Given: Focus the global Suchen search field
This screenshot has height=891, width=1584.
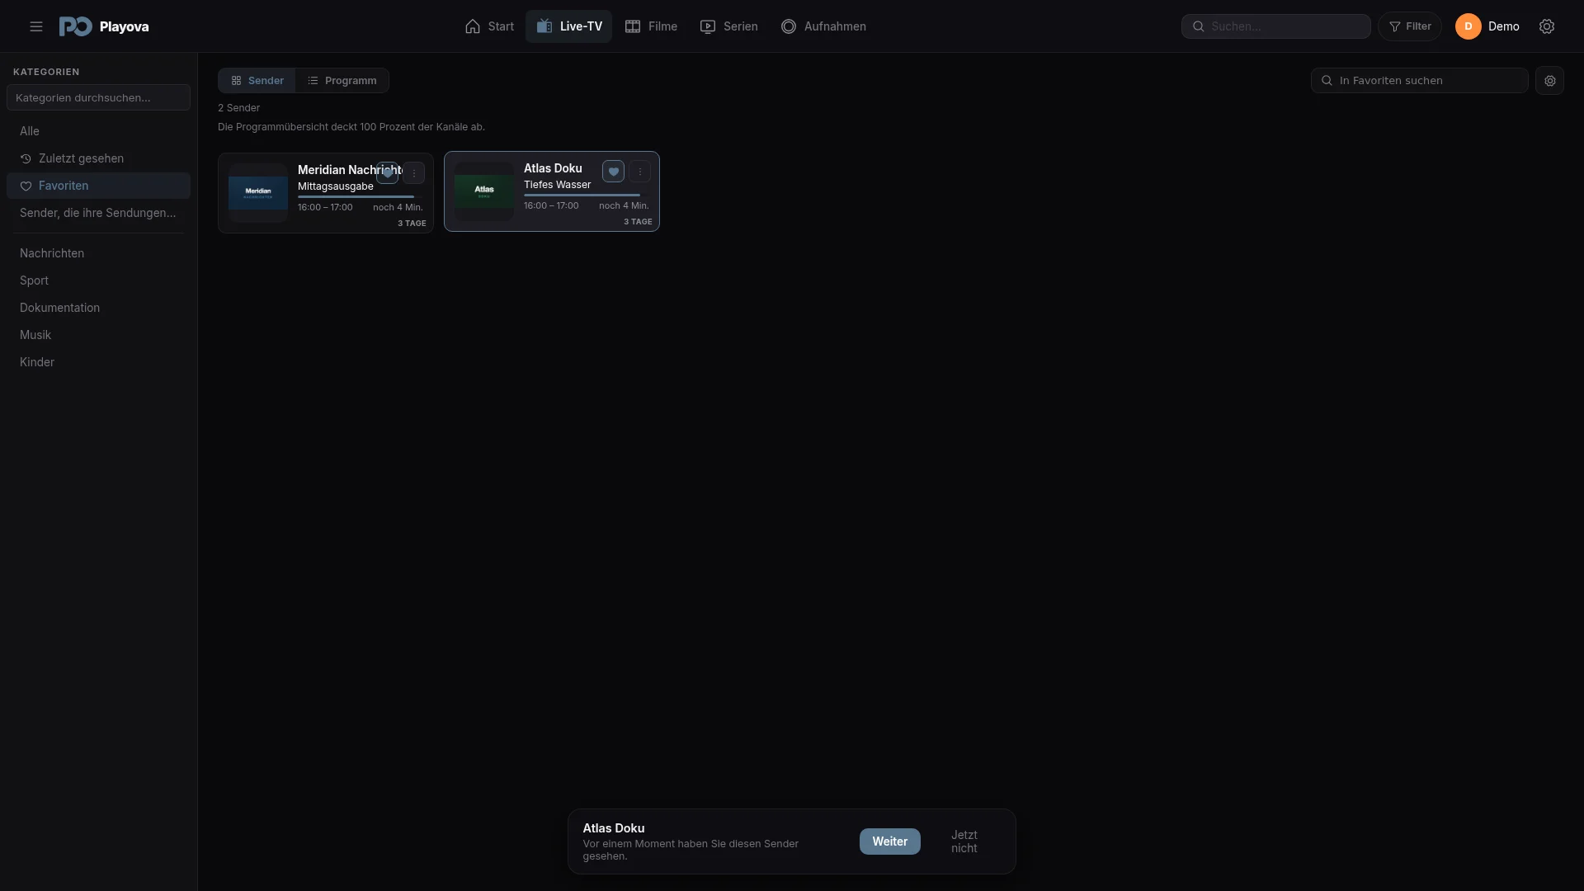Looking at the screenshot, I should [1276, 26].
